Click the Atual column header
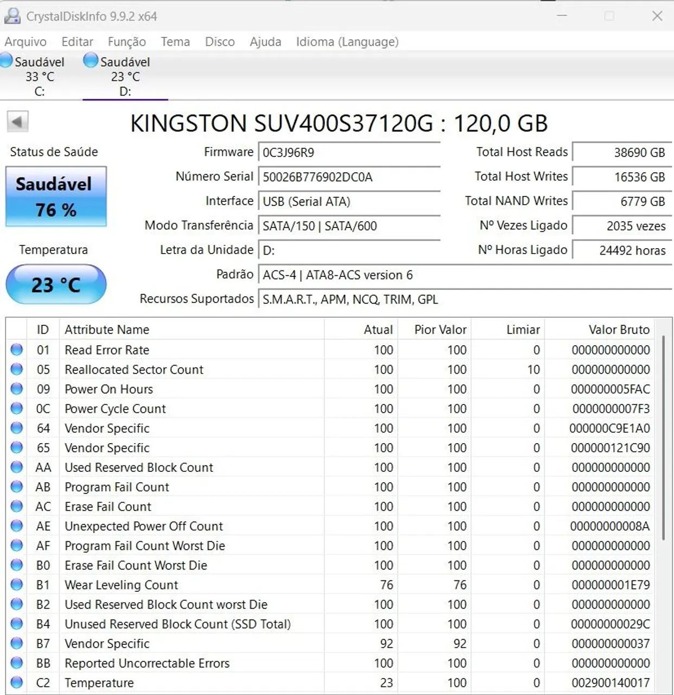 (x=361, y=330)
